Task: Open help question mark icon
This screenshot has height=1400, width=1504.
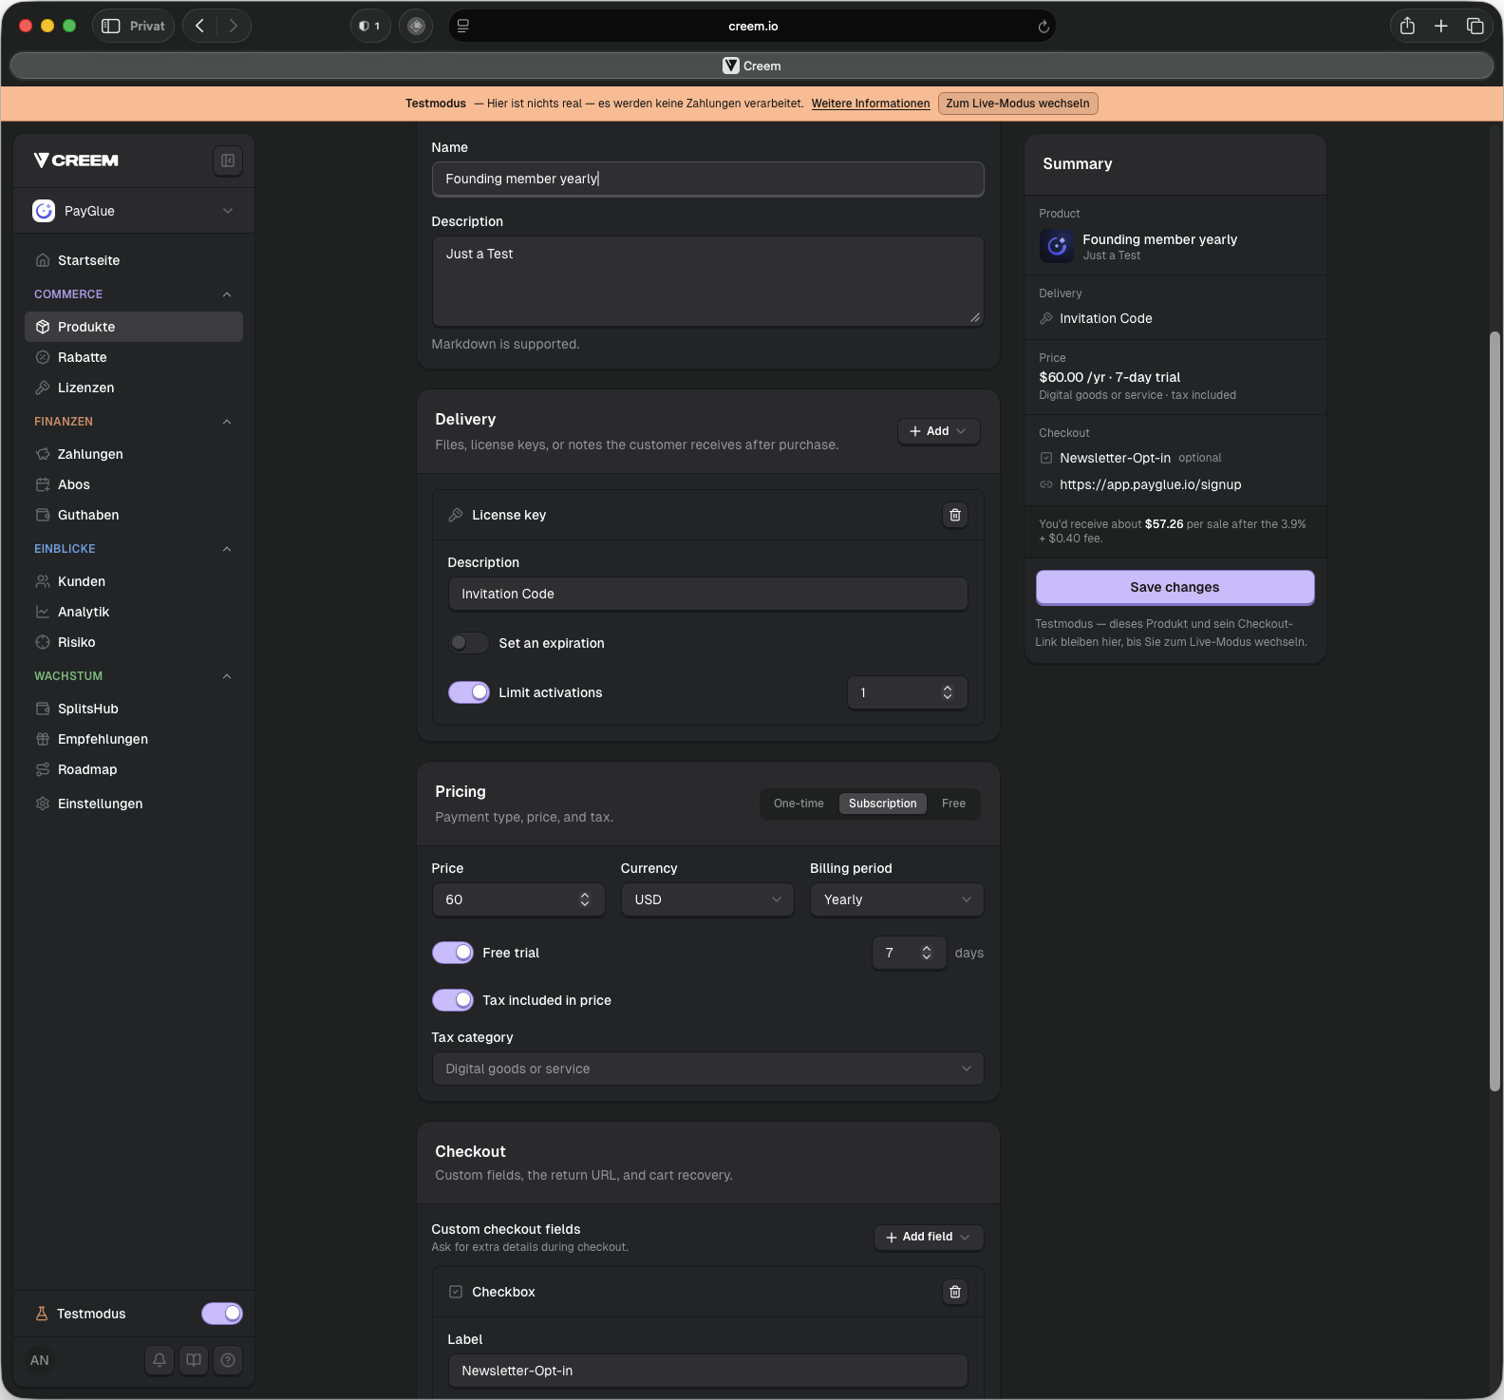Action: pos(228,1360)
